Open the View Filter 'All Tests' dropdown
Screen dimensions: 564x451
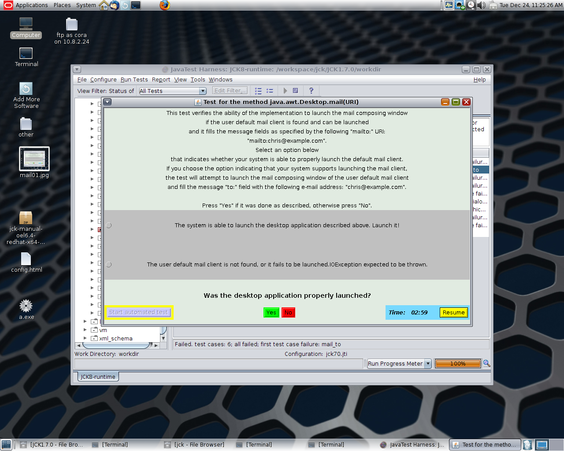point(173,91)
